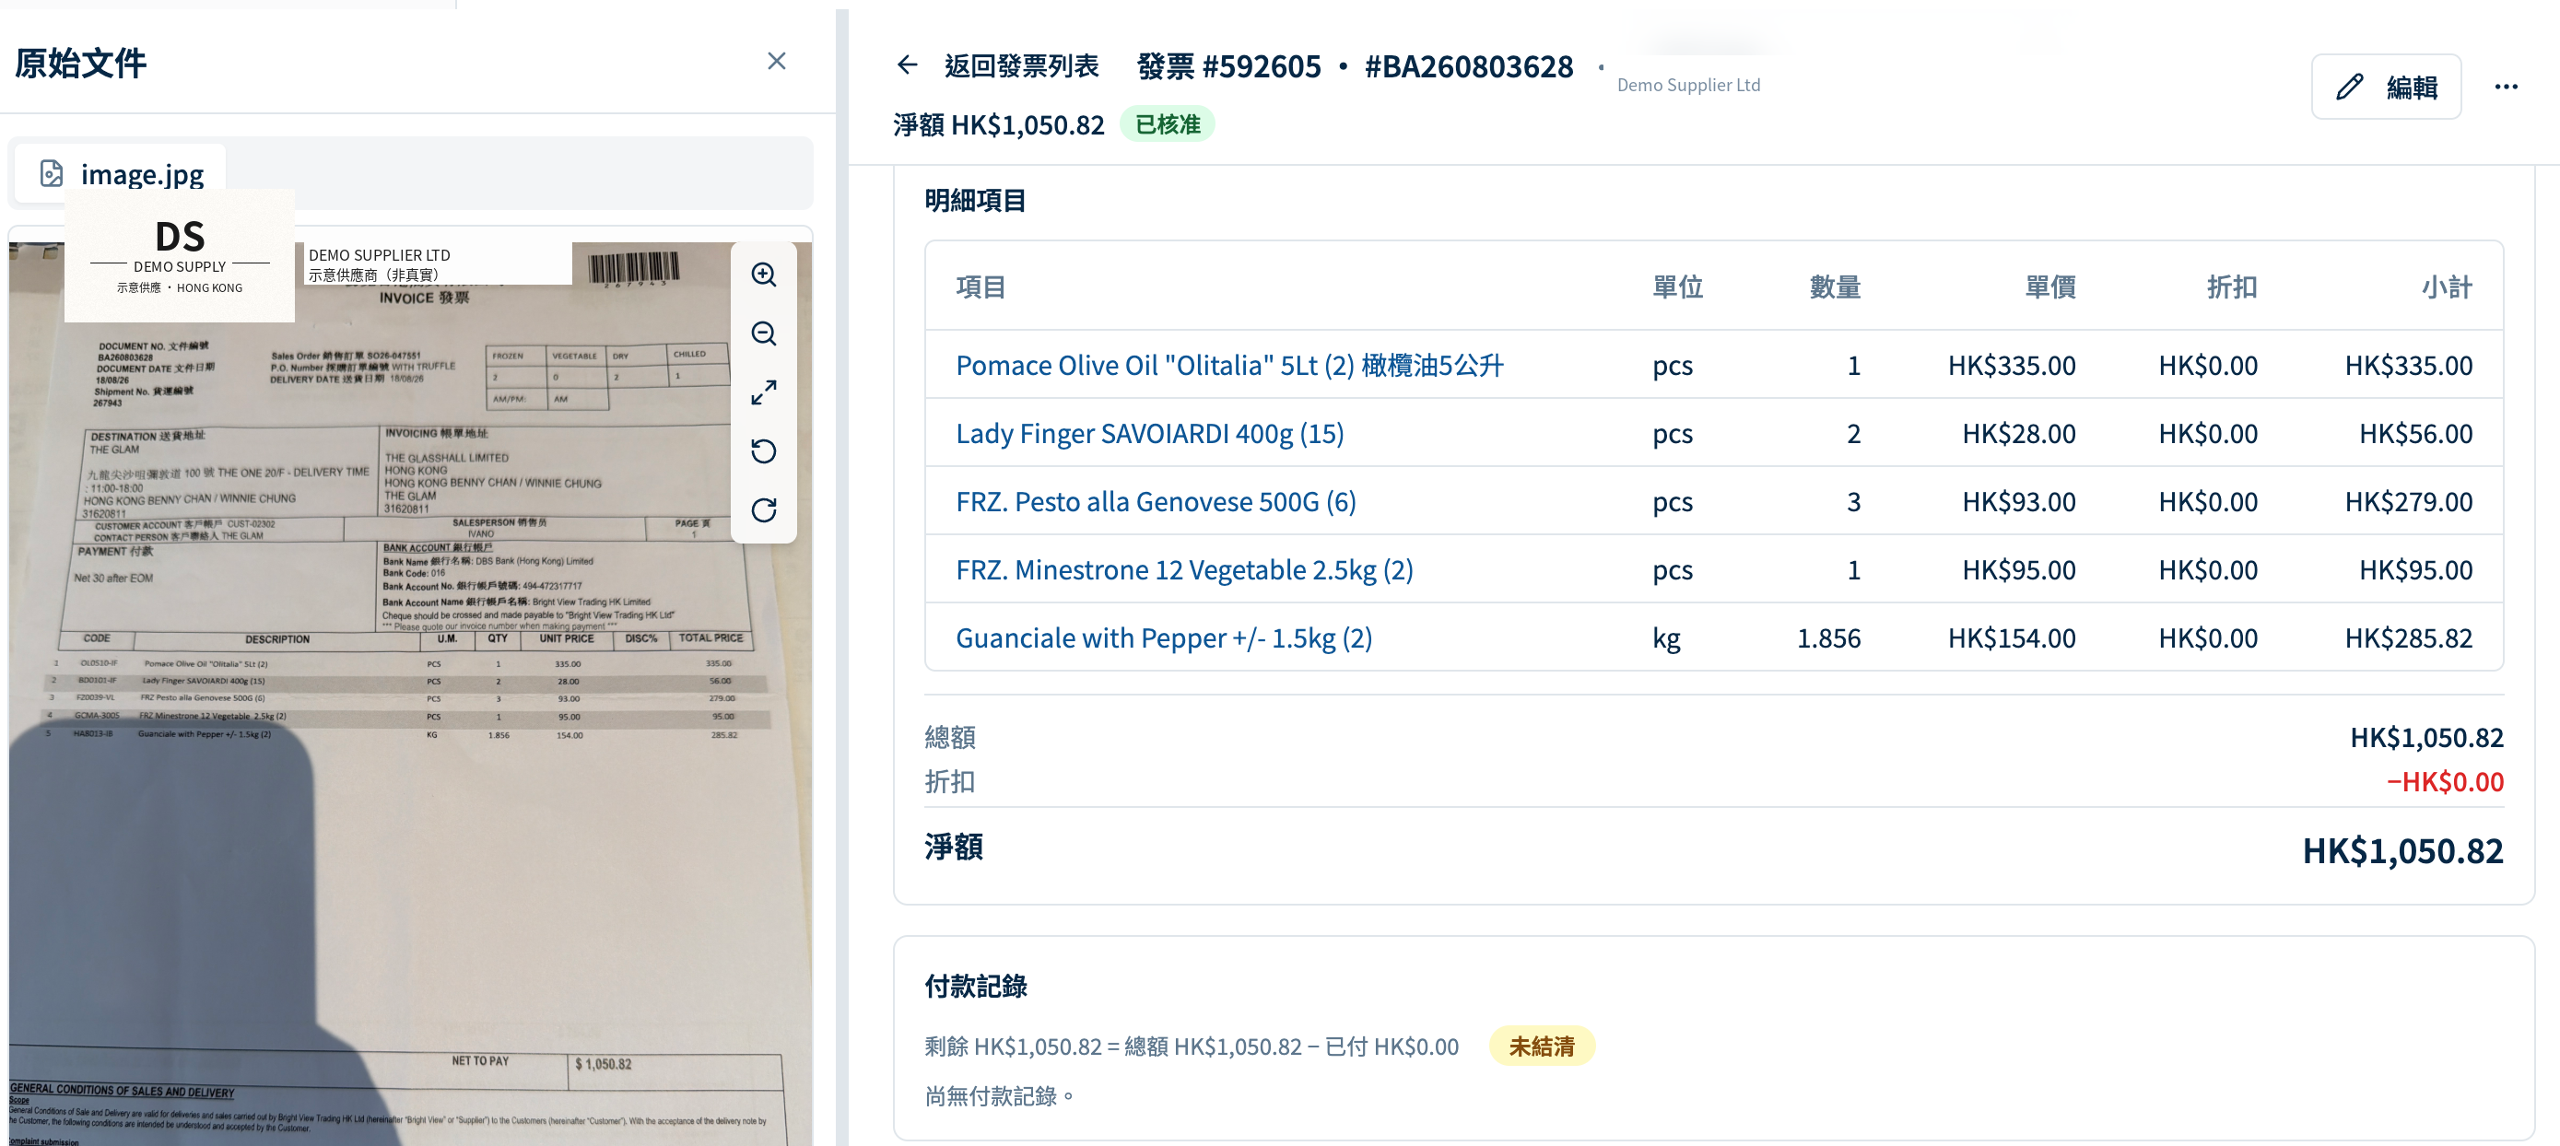Click the 小計 column header
This screenshot has height=1146, width=2560.
pos(2446,287)
